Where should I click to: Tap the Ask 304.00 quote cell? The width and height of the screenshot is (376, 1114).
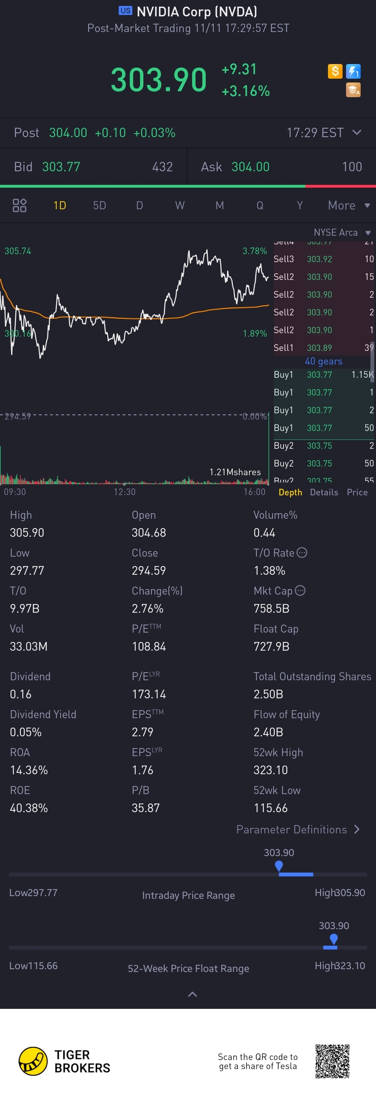(x=282, y=167)
